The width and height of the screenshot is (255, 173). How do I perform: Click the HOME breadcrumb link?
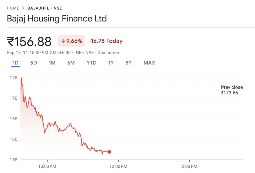13,8
